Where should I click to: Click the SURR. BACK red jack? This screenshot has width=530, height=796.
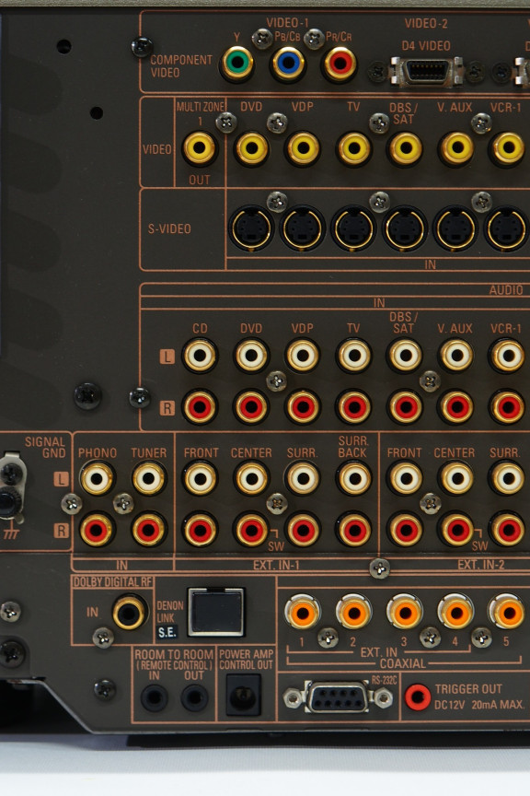(354, 530)
